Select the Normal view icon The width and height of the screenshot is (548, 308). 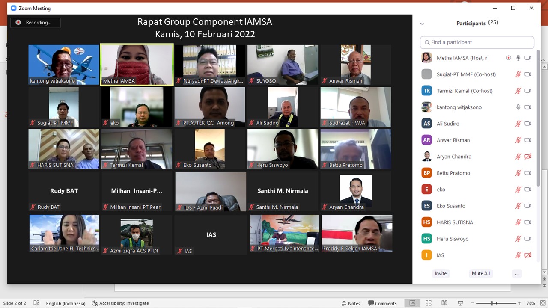pyautogui.click(x=412, y=303)
